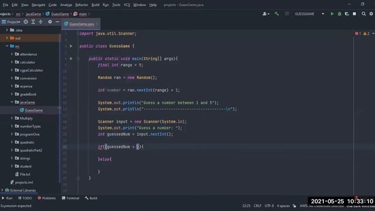Open the Build menu
Viewport: 375px width, 211px height.
[x=96, y=5]
